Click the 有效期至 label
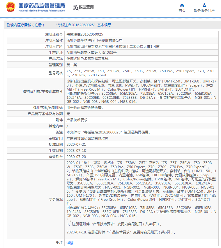Image resolution: width=221 pixels, height=248 pixels. coord(56,157)
